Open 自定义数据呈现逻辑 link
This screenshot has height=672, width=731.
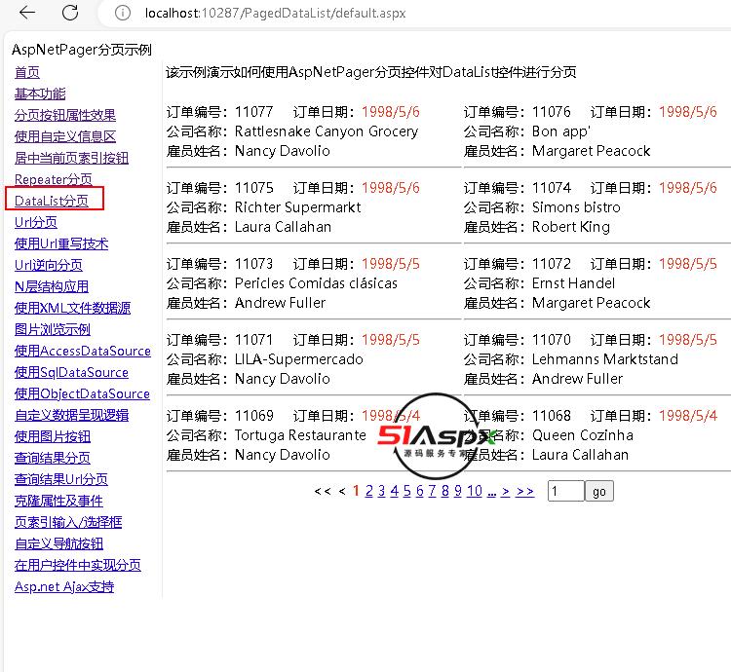coord(71,415)
